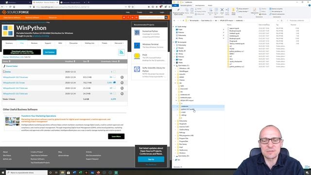Image resolution: width=311 pixels, height=175 pixels.
Task: Click the SourceForge search magnifier icon
Action: pyautogui.click(x=166, y=17)
